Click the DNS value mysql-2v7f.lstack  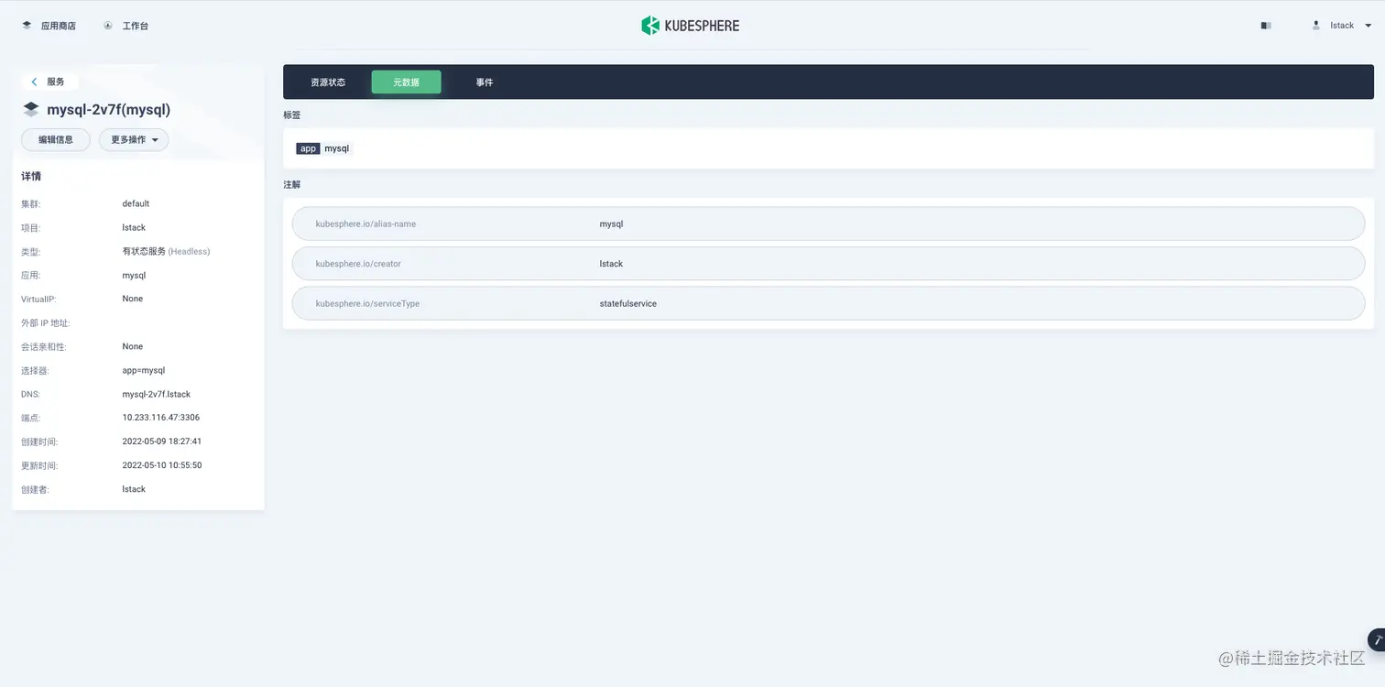(157, 394)
